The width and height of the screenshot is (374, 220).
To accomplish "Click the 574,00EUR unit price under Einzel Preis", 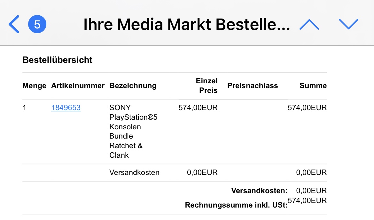I will 198,108.
